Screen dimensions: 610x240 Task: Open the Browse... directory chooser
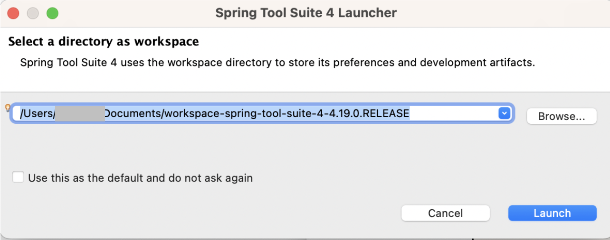tap(562, 117)
